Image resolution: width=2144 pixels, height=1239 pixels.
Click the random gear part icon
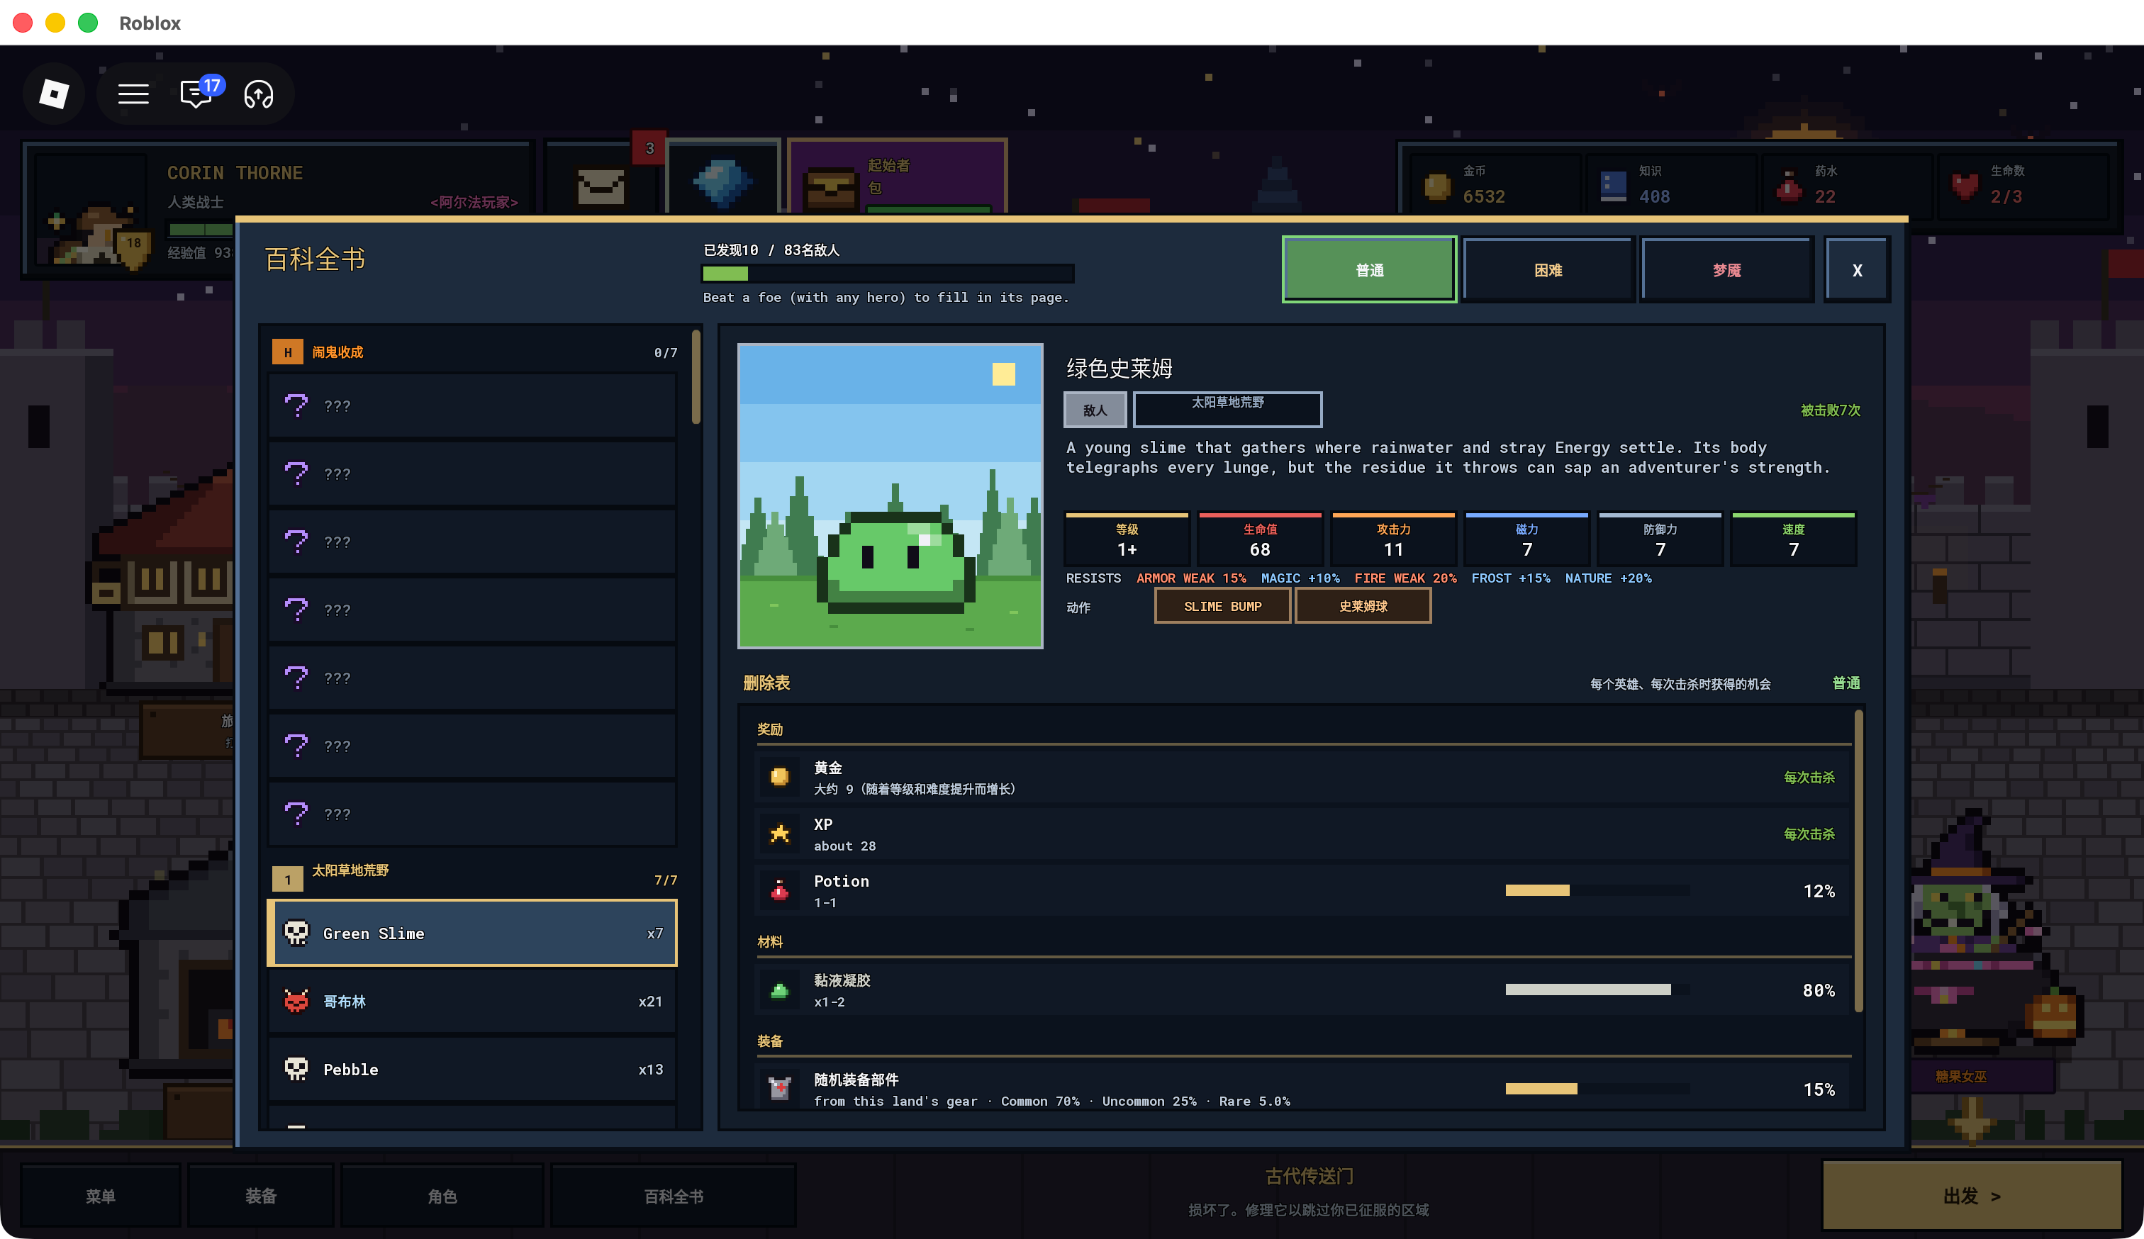pyautogui.click(x=779, y=1089)
